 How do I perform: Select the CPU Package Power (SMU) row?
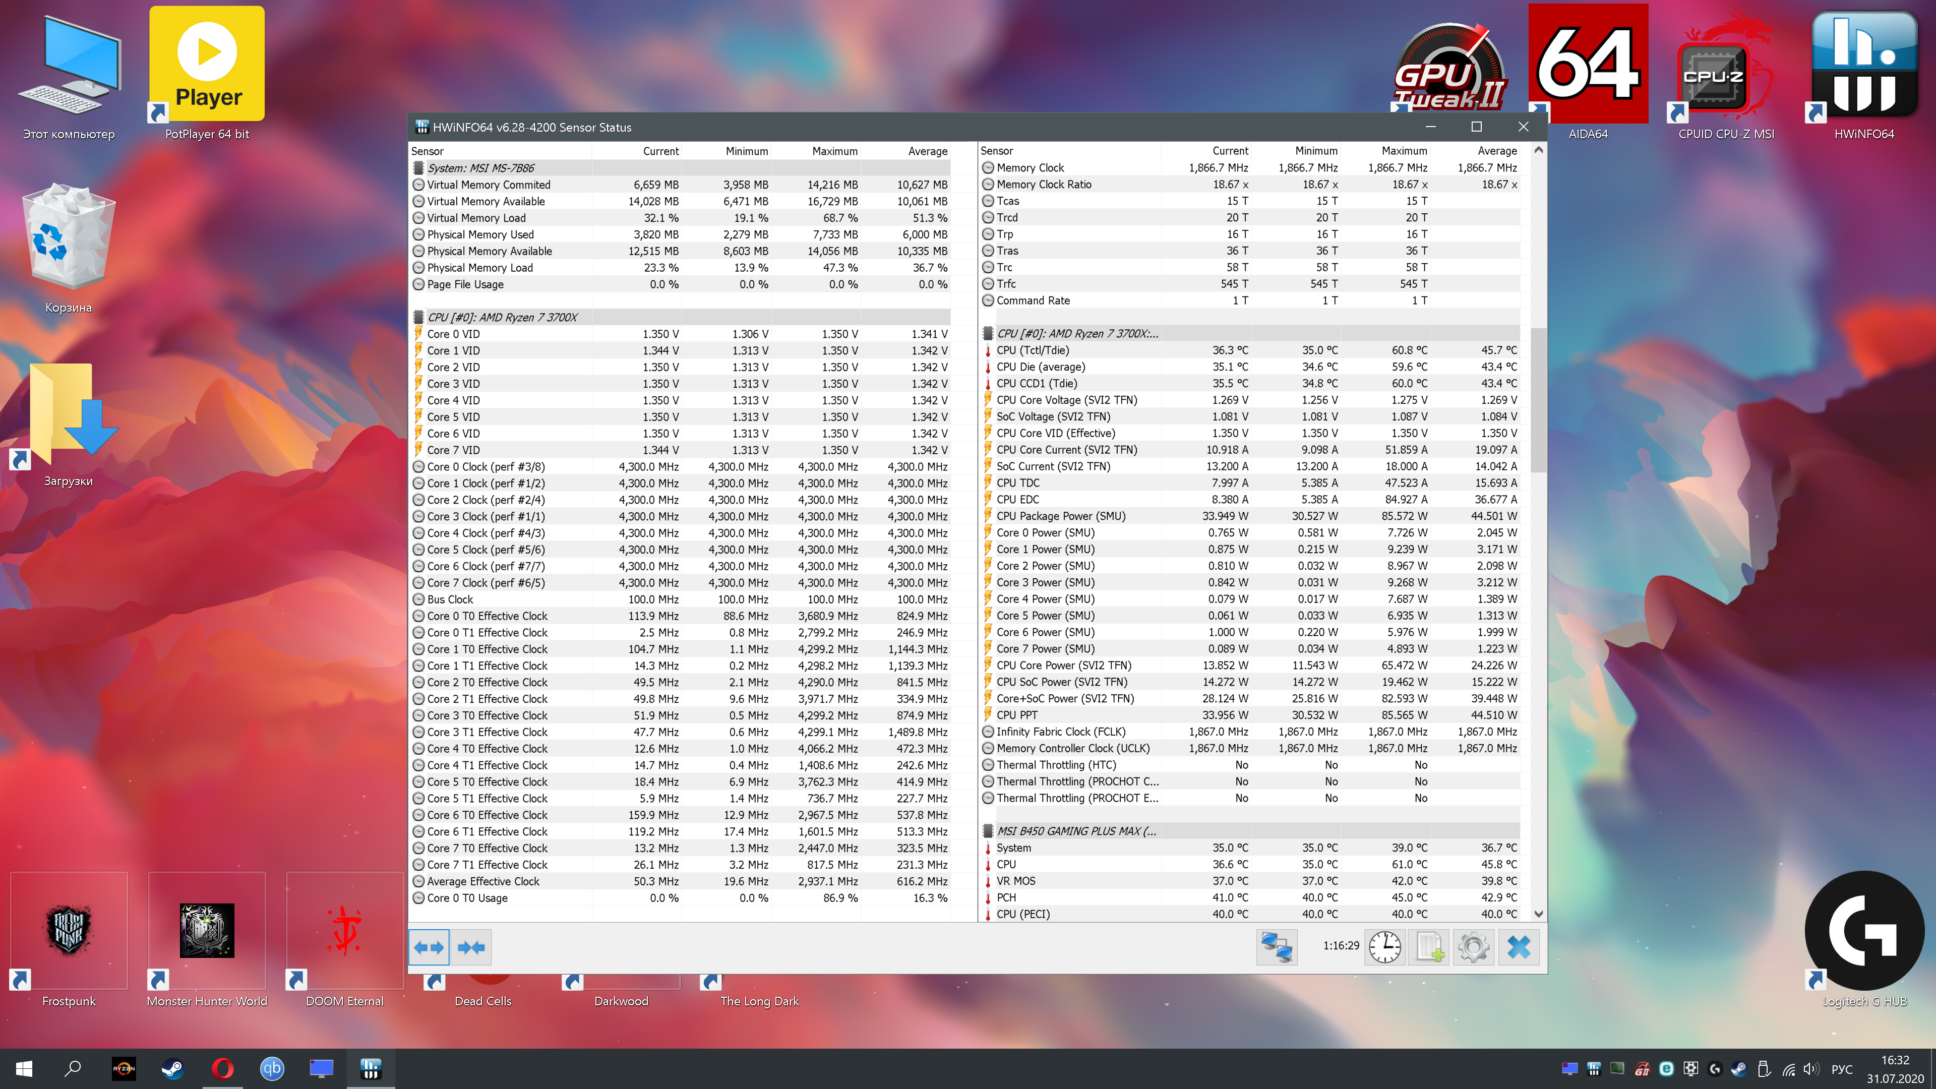(x=1060, y=516)
